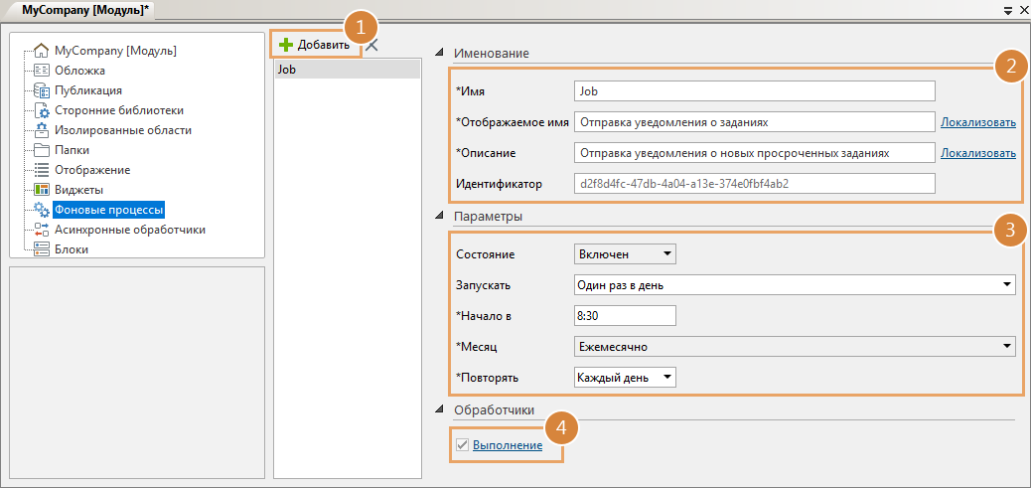Click Локализовать link next to Описание
The image size is (1031, 488).
[977, 153]
